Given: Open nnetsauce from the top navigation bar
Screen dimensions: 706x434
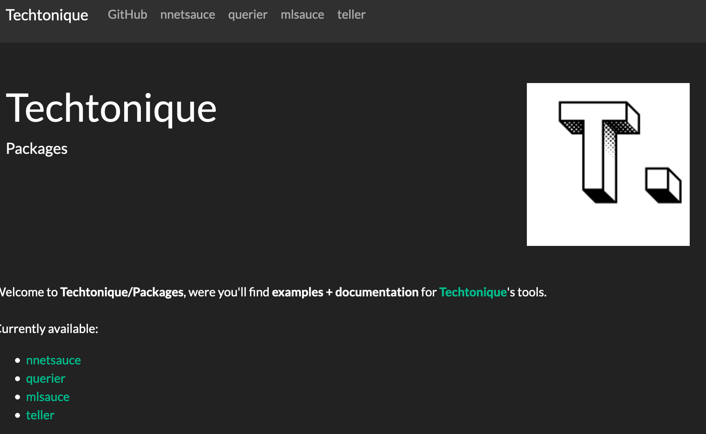Looking at the screenshot, I should click(x=188, y=15).
